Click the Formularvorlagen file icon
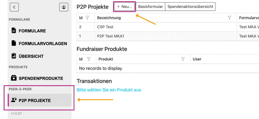Screen dimensions: 259x119 (14, 43)
